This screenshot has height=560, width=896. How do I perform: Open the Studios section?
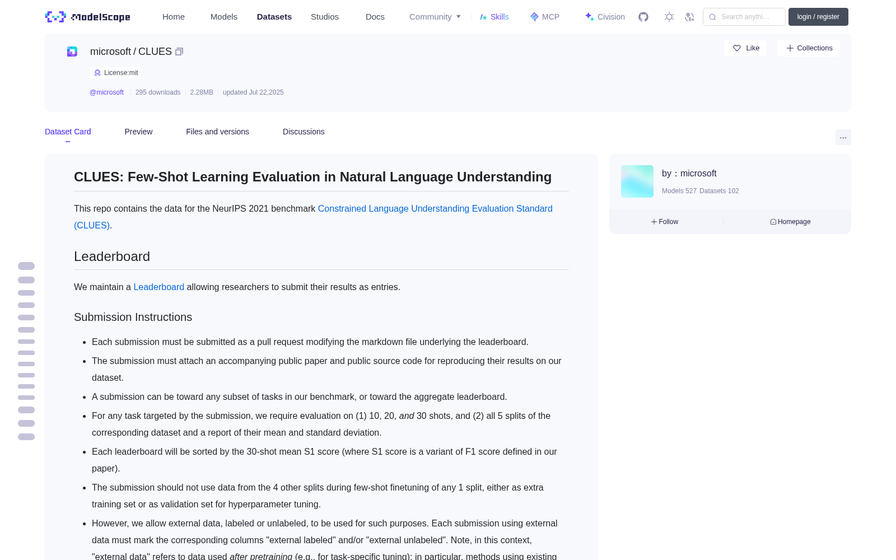325,17
